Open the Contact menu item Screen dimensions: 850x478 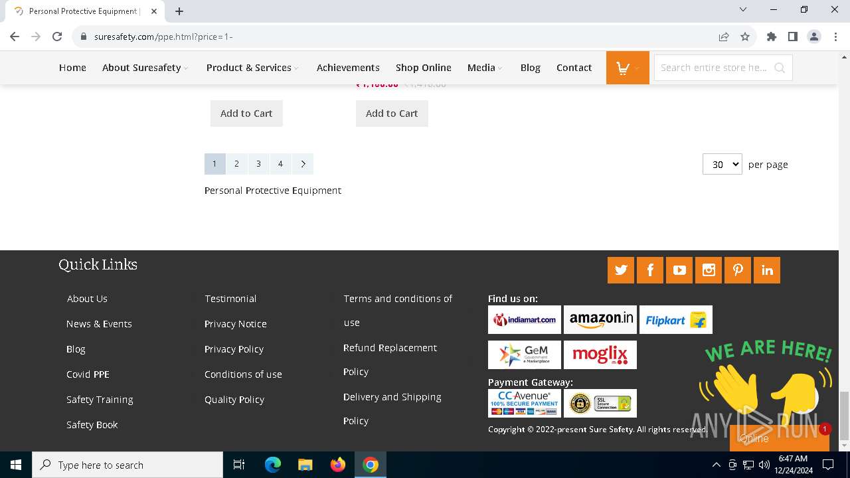(x=574, y=68)
